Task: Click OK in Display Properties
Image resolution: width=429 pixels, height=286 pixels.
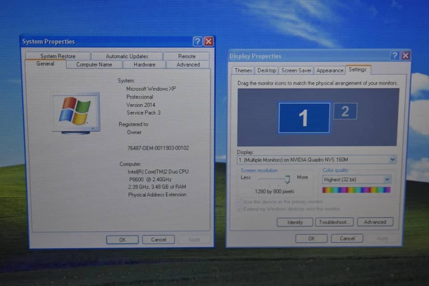Action: [x=311, y=238]
